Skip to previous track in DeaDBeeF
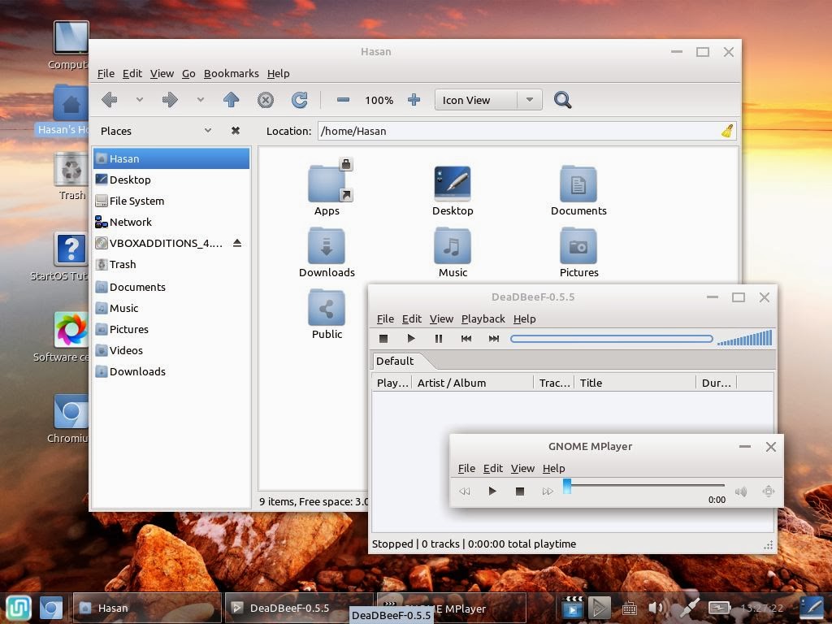This screenshot has height=624, width=832. [x=466, y=339]
